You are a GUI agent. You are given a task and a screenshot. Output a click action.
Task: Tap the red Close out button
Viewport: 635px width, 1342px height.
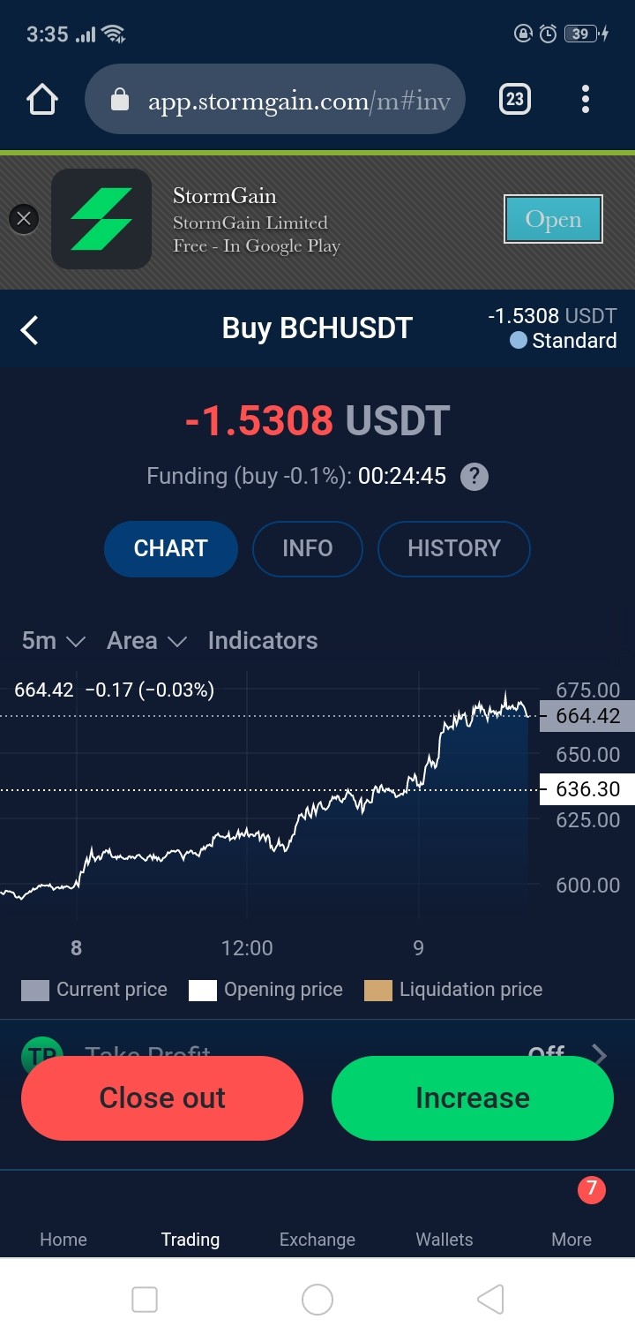162,1098
